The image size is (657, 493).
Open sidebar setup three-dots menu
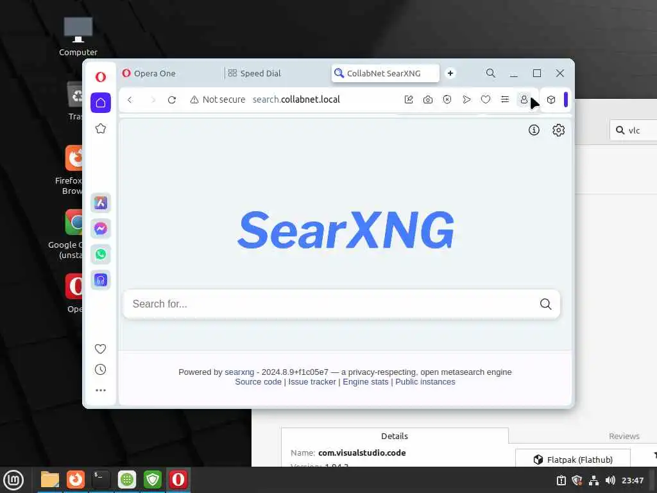coord(101,390)
